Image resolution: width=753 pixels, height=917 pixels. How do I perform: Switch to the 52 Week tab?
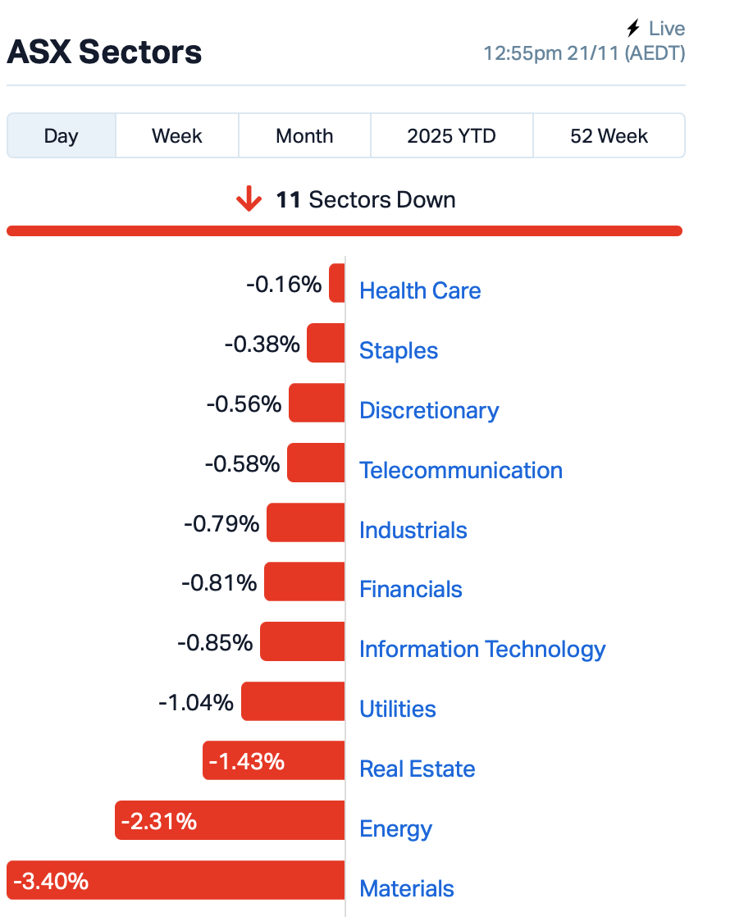point(609,135)
